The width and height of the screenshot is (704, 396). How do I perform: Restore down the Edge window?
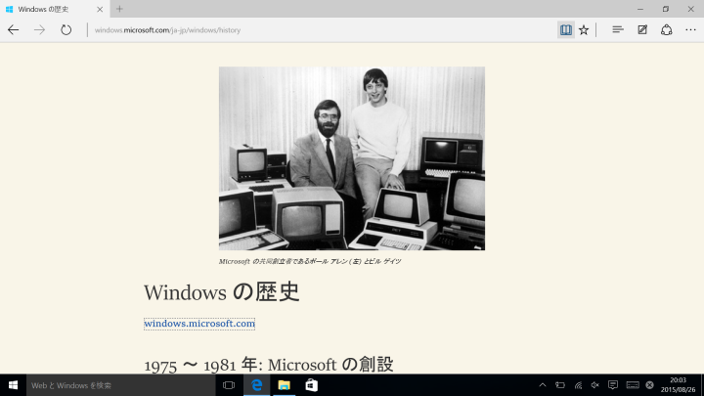coord(666,9)
